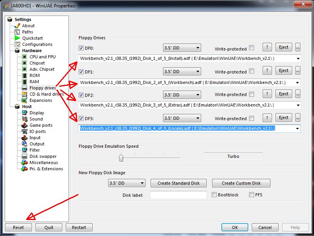The image size is (314, 236).
Task: Click the Disk swapper icon
Action: coord(25,156)
